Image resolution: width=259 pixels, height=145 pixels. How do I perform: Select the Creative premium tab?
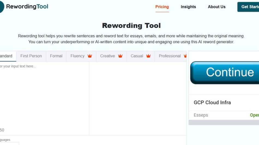(x=111, y=56)
